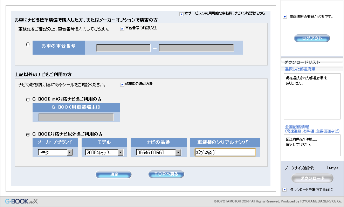Select G-BOOK mX対応ナビ radio button

point(28,99)
